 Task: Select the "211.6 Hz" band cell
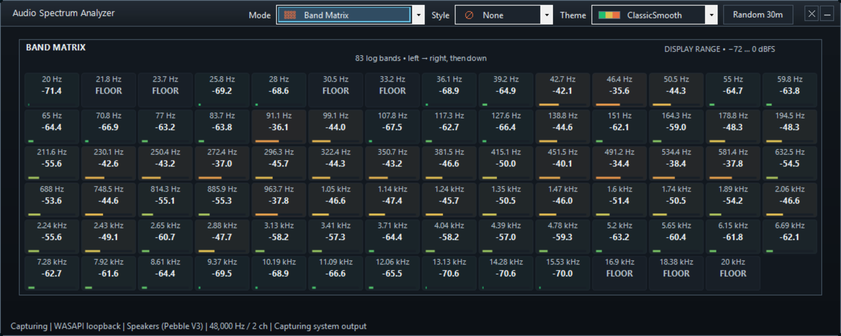coord(52,163)
